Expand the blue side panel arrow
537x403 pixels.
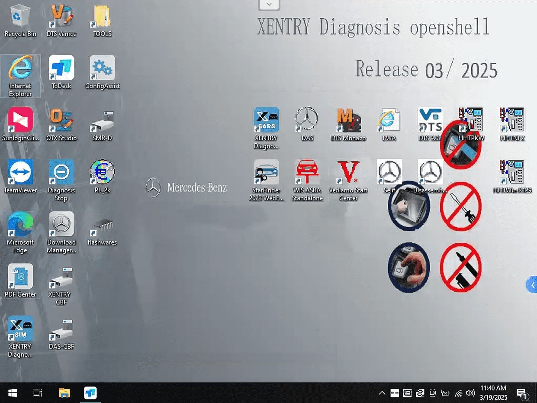tap(532, 285)
